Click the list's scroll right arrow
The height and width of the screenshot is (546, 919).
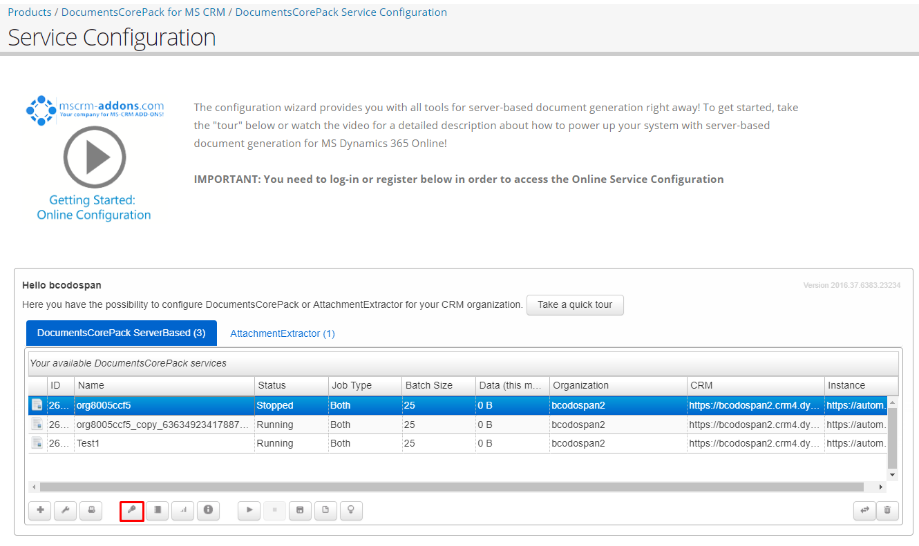click(x=881, y=487)
